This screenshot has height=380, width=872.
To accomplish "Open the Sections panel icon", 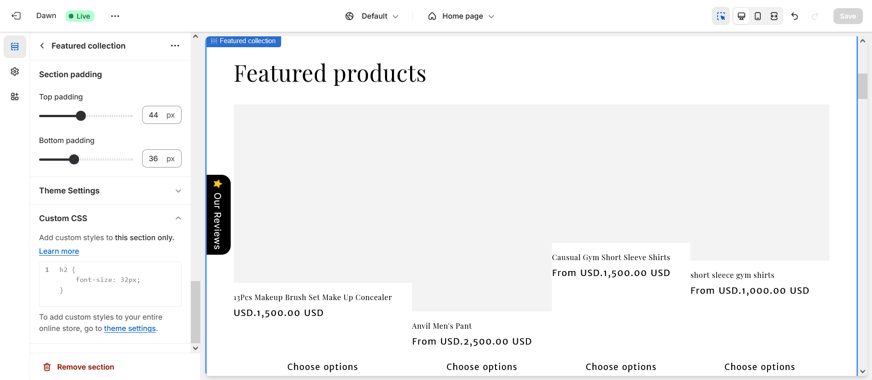I will [x=15, y=47].
